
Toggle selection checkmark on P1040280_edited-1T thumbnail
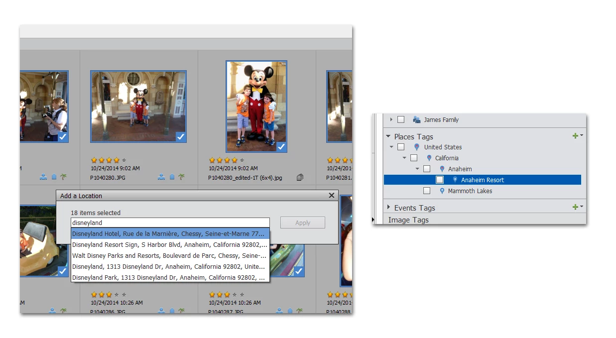[x=281, y=146]
